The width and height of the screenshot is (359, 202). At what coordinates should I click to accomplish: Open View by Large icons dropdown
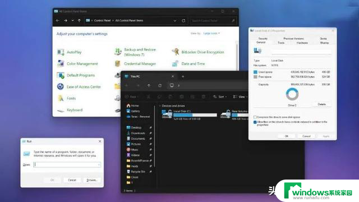[x=211, y=34]
